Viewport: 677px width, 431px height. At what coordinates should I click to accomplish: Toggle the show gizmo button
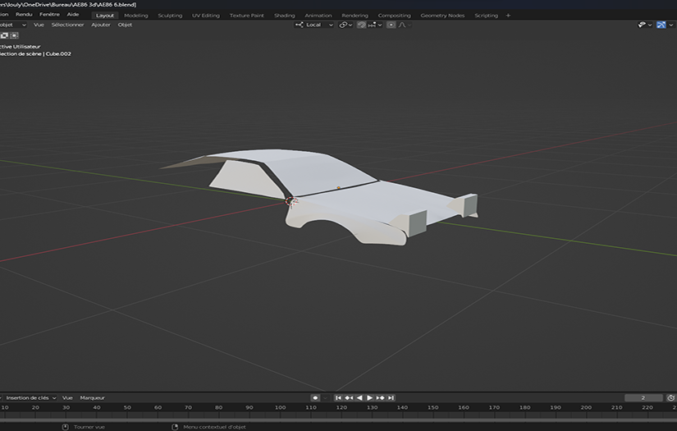[x=661, y=25]
